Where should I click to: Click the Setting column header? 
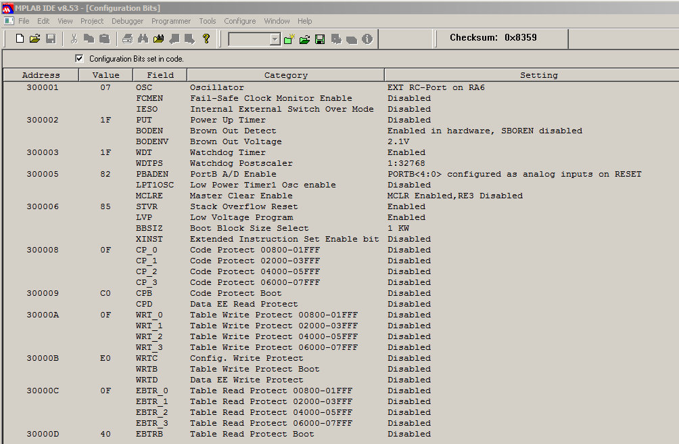[538, 75]
